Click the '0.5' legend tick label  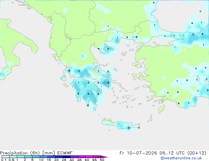(x=12, y=160)
